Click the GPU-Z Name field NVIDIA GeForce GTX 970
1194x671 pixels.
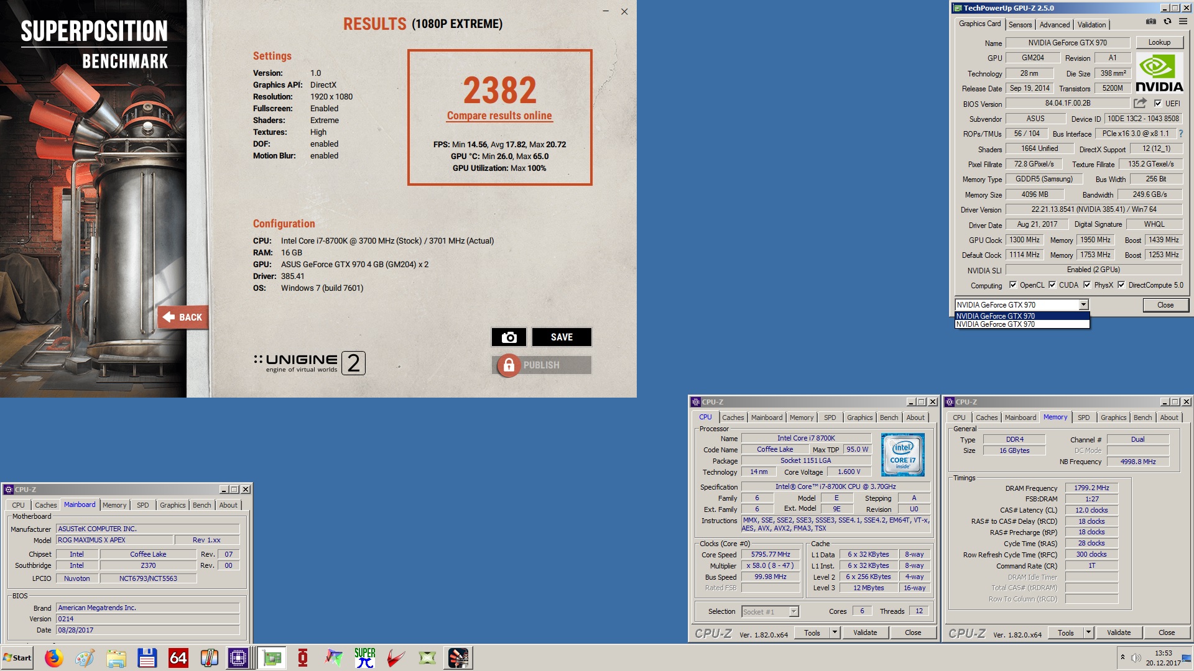point(1068,43)
